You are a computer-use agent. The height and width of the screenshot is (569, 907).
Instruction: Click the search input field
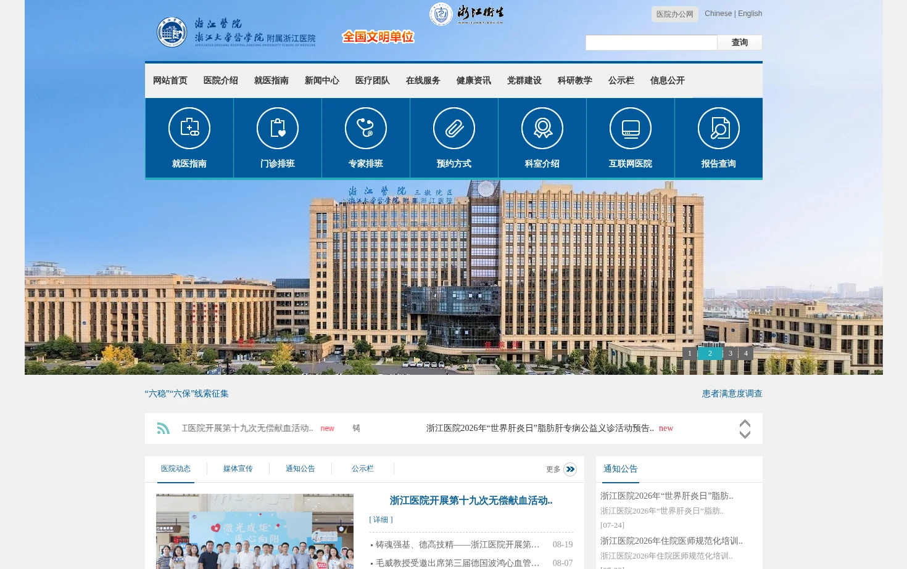(x=652, y=43)
